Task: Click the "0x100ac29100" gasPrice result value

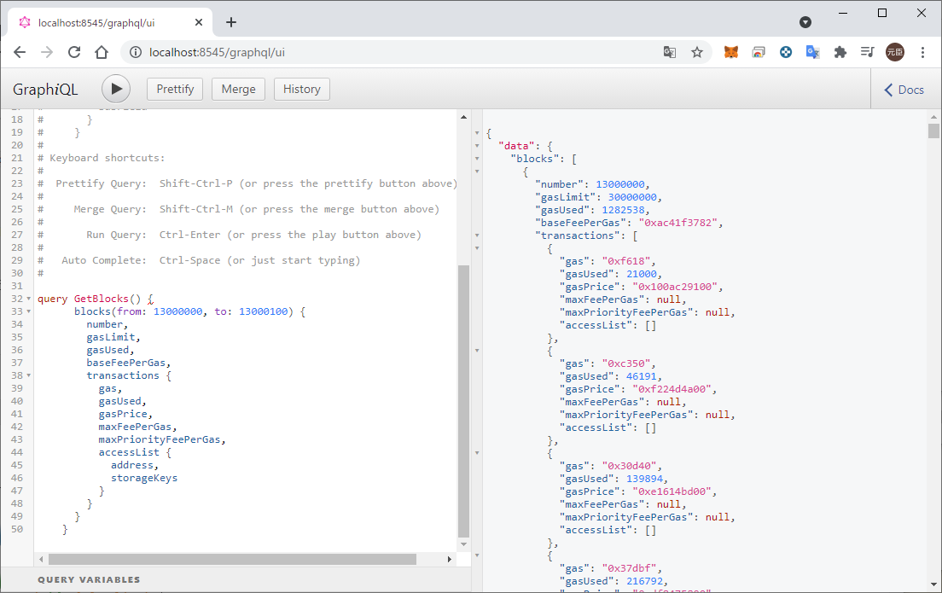Action: [675, 288]
